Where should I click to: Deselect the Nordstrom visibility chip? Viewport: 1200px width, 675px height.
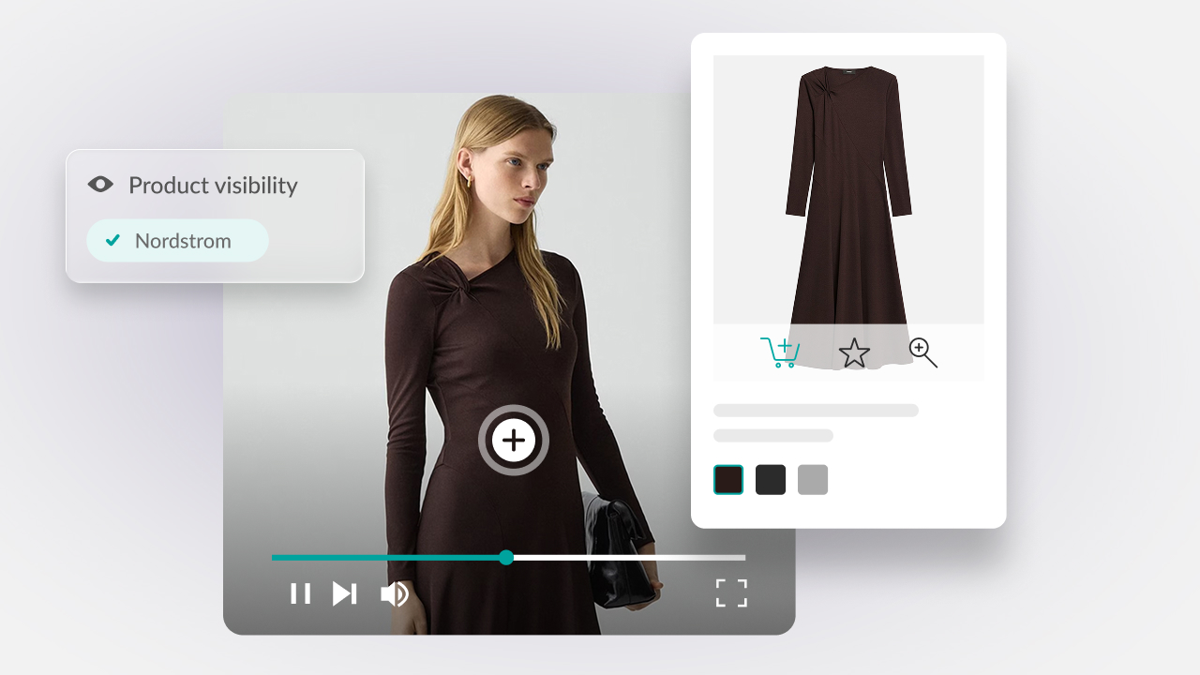(177, 241)
